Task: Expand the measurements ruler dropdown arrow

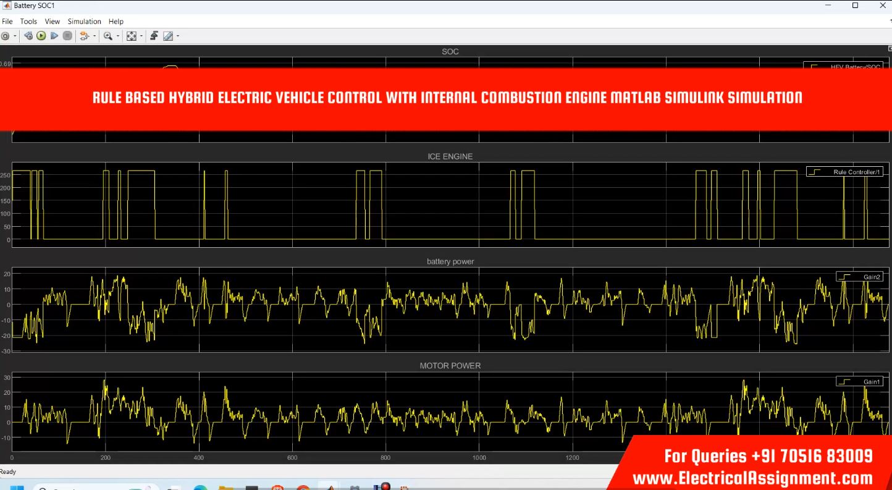Action: tap(178, 36)
